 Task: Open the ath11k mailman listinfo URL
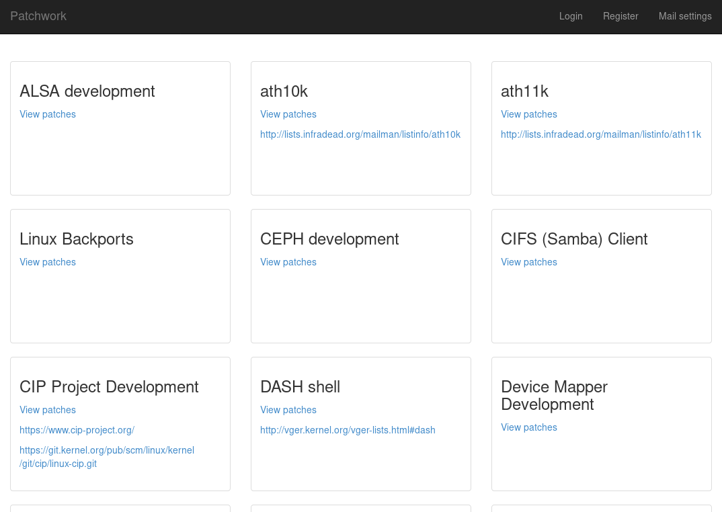pos(601,134)
